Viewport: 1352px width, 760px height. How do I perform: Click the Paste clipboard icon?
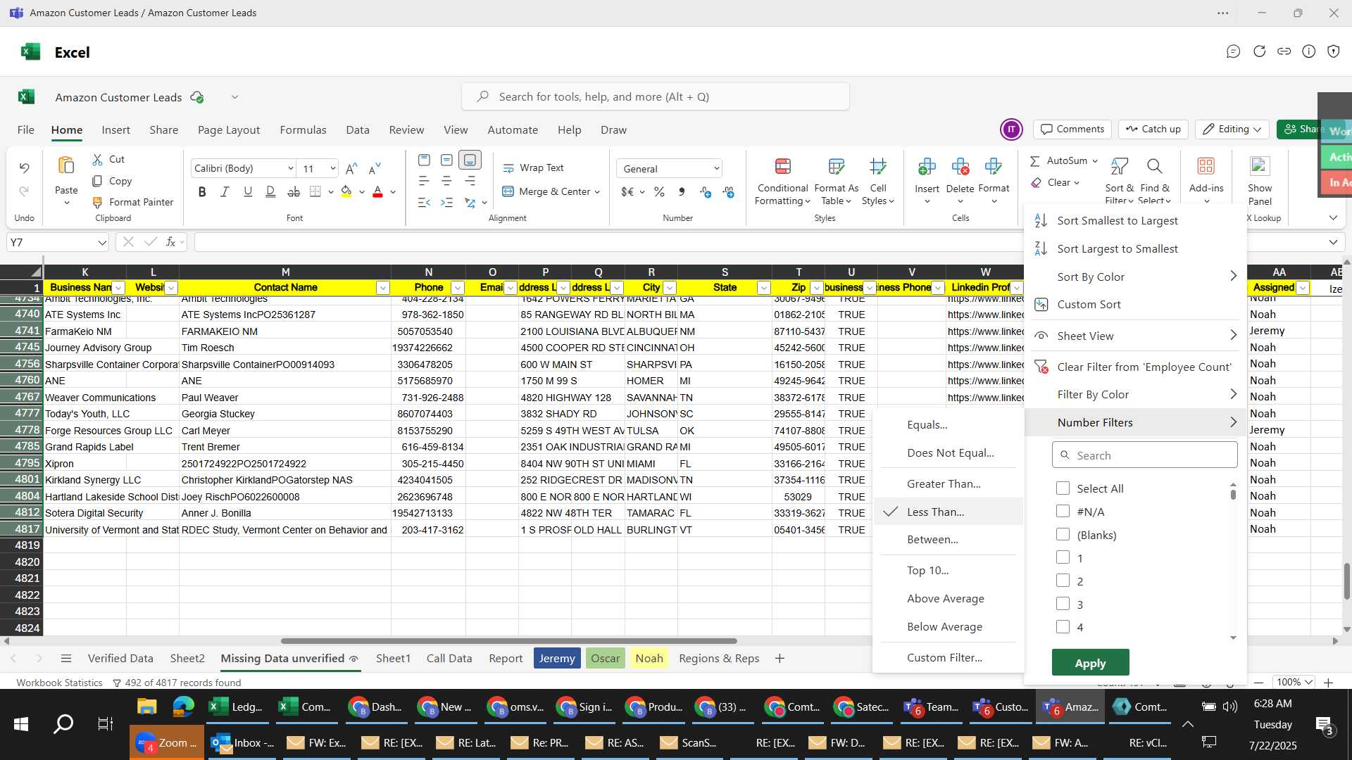pyautogui.click(x=66, y=166)
